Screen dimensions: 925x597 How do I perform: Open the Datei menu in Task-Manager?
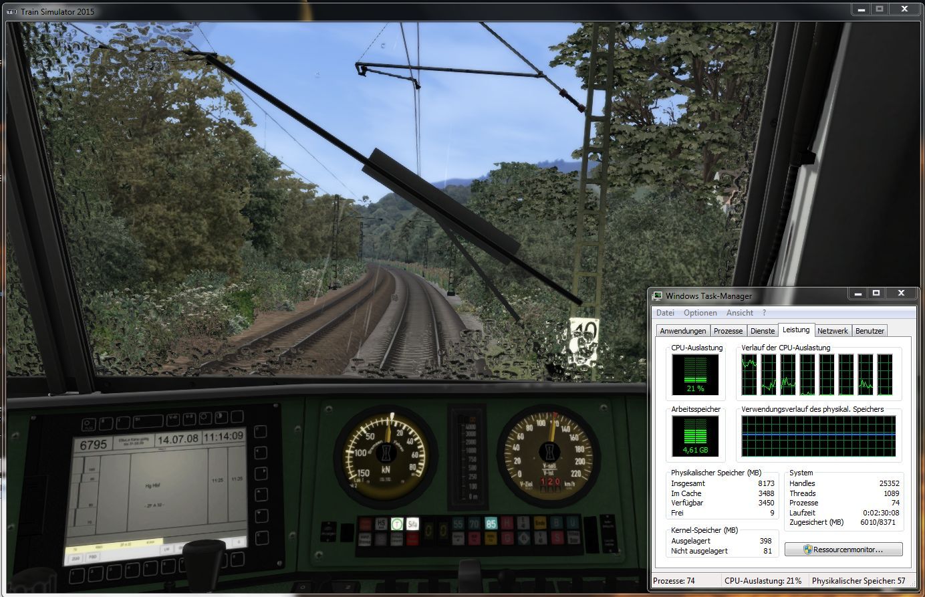[665, 313]
